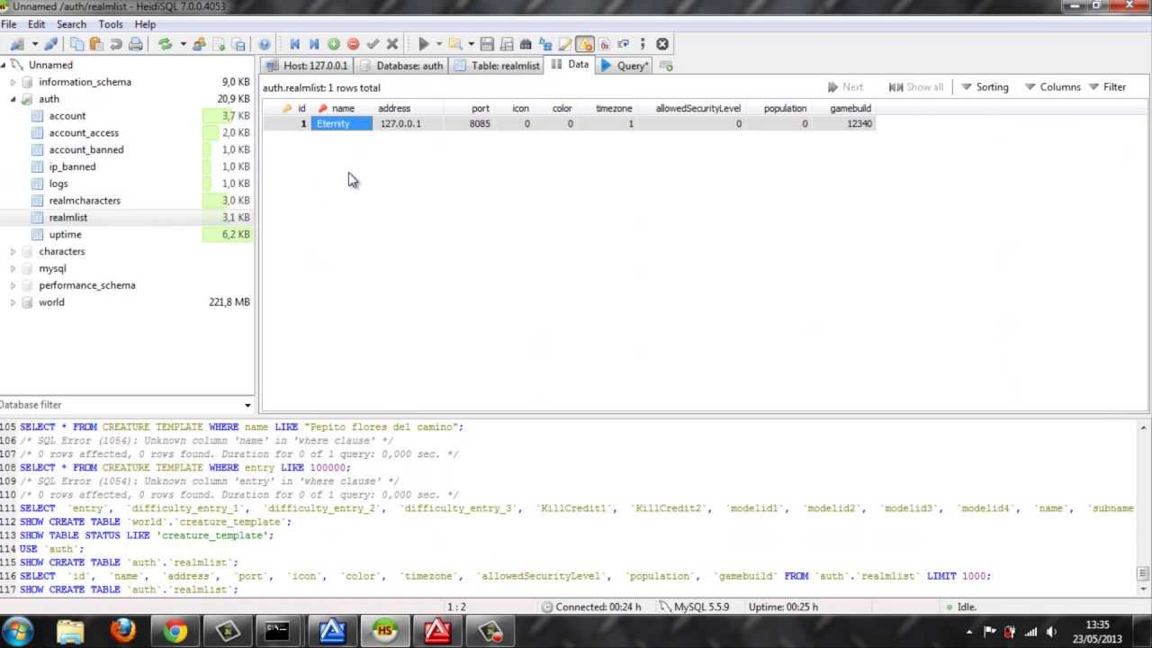The height and width of the screenshot is (648, 1152).
Task: Expand the performance_schema database
Action: click(13, 285)
